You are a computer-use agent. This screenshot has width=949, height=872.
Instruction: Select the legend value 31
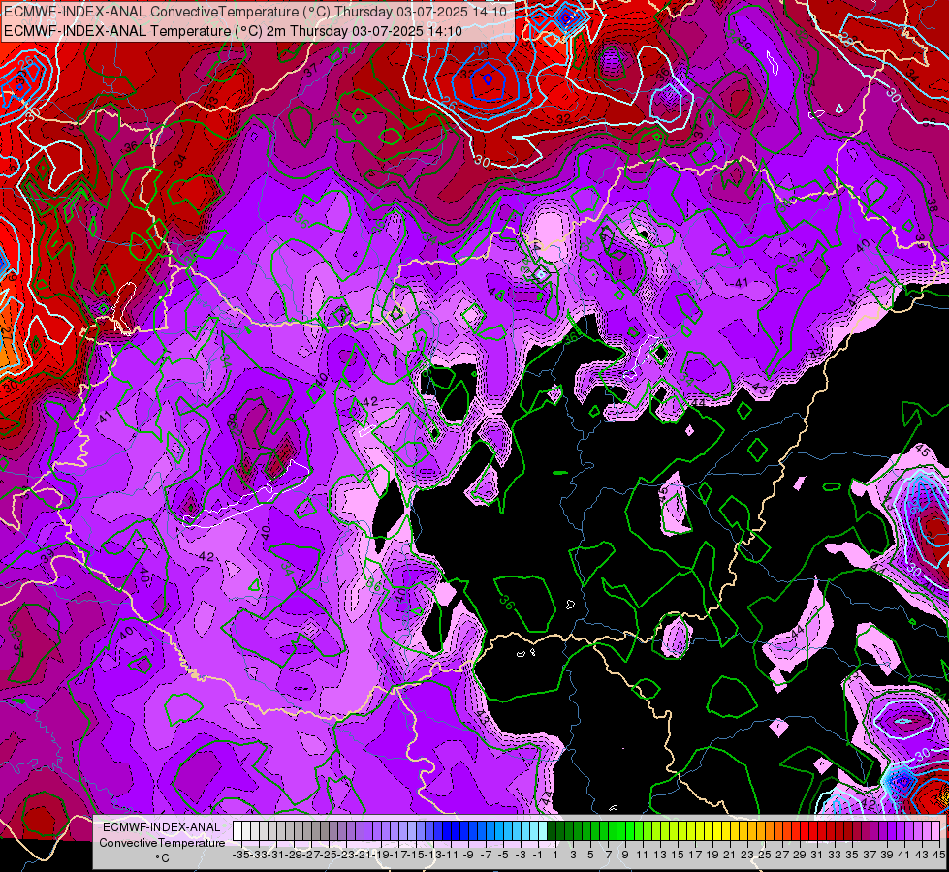(x=818, y=856)
